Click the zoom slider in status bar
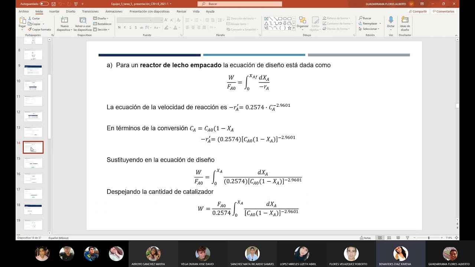475x267 pixels. coord(428,238)
